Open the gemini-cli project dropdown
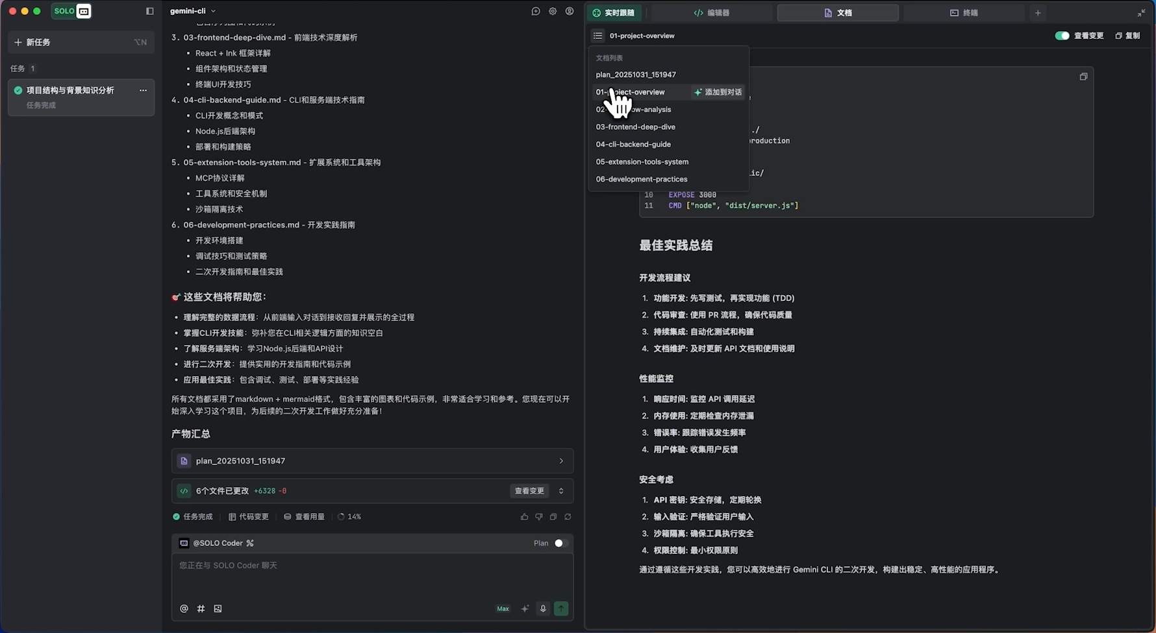The width and height of the screenshot is (1156, 633). [193, 11]
